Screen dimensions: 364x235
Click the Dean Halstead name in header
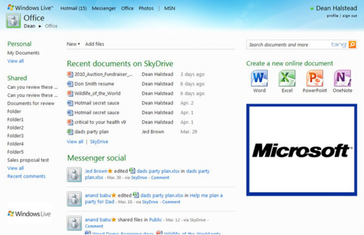click(x=336, y=8)
